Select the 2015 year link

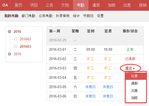tap(17, 54)
